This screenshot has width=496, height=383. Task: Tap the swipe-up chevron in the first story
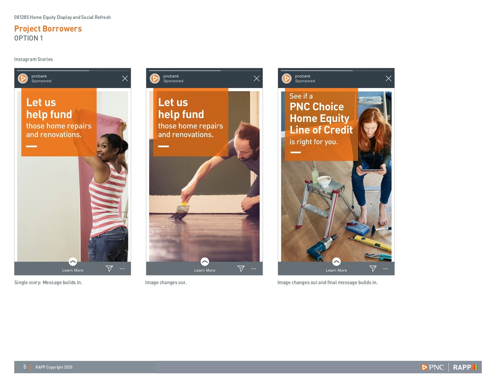pyautogui.click(x=73, y=262)
